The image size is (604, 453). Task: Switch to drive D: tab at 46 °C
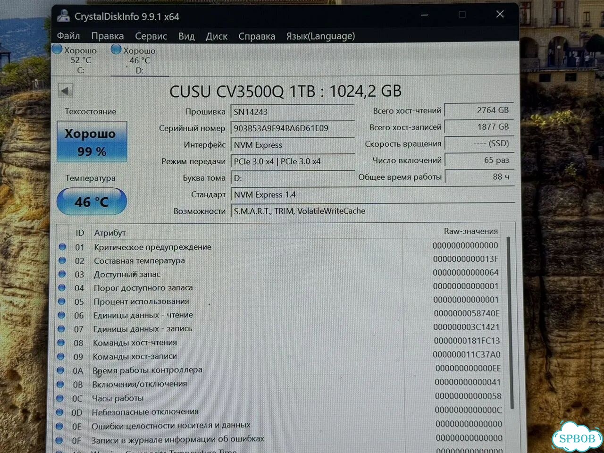[x=139, y=60]
